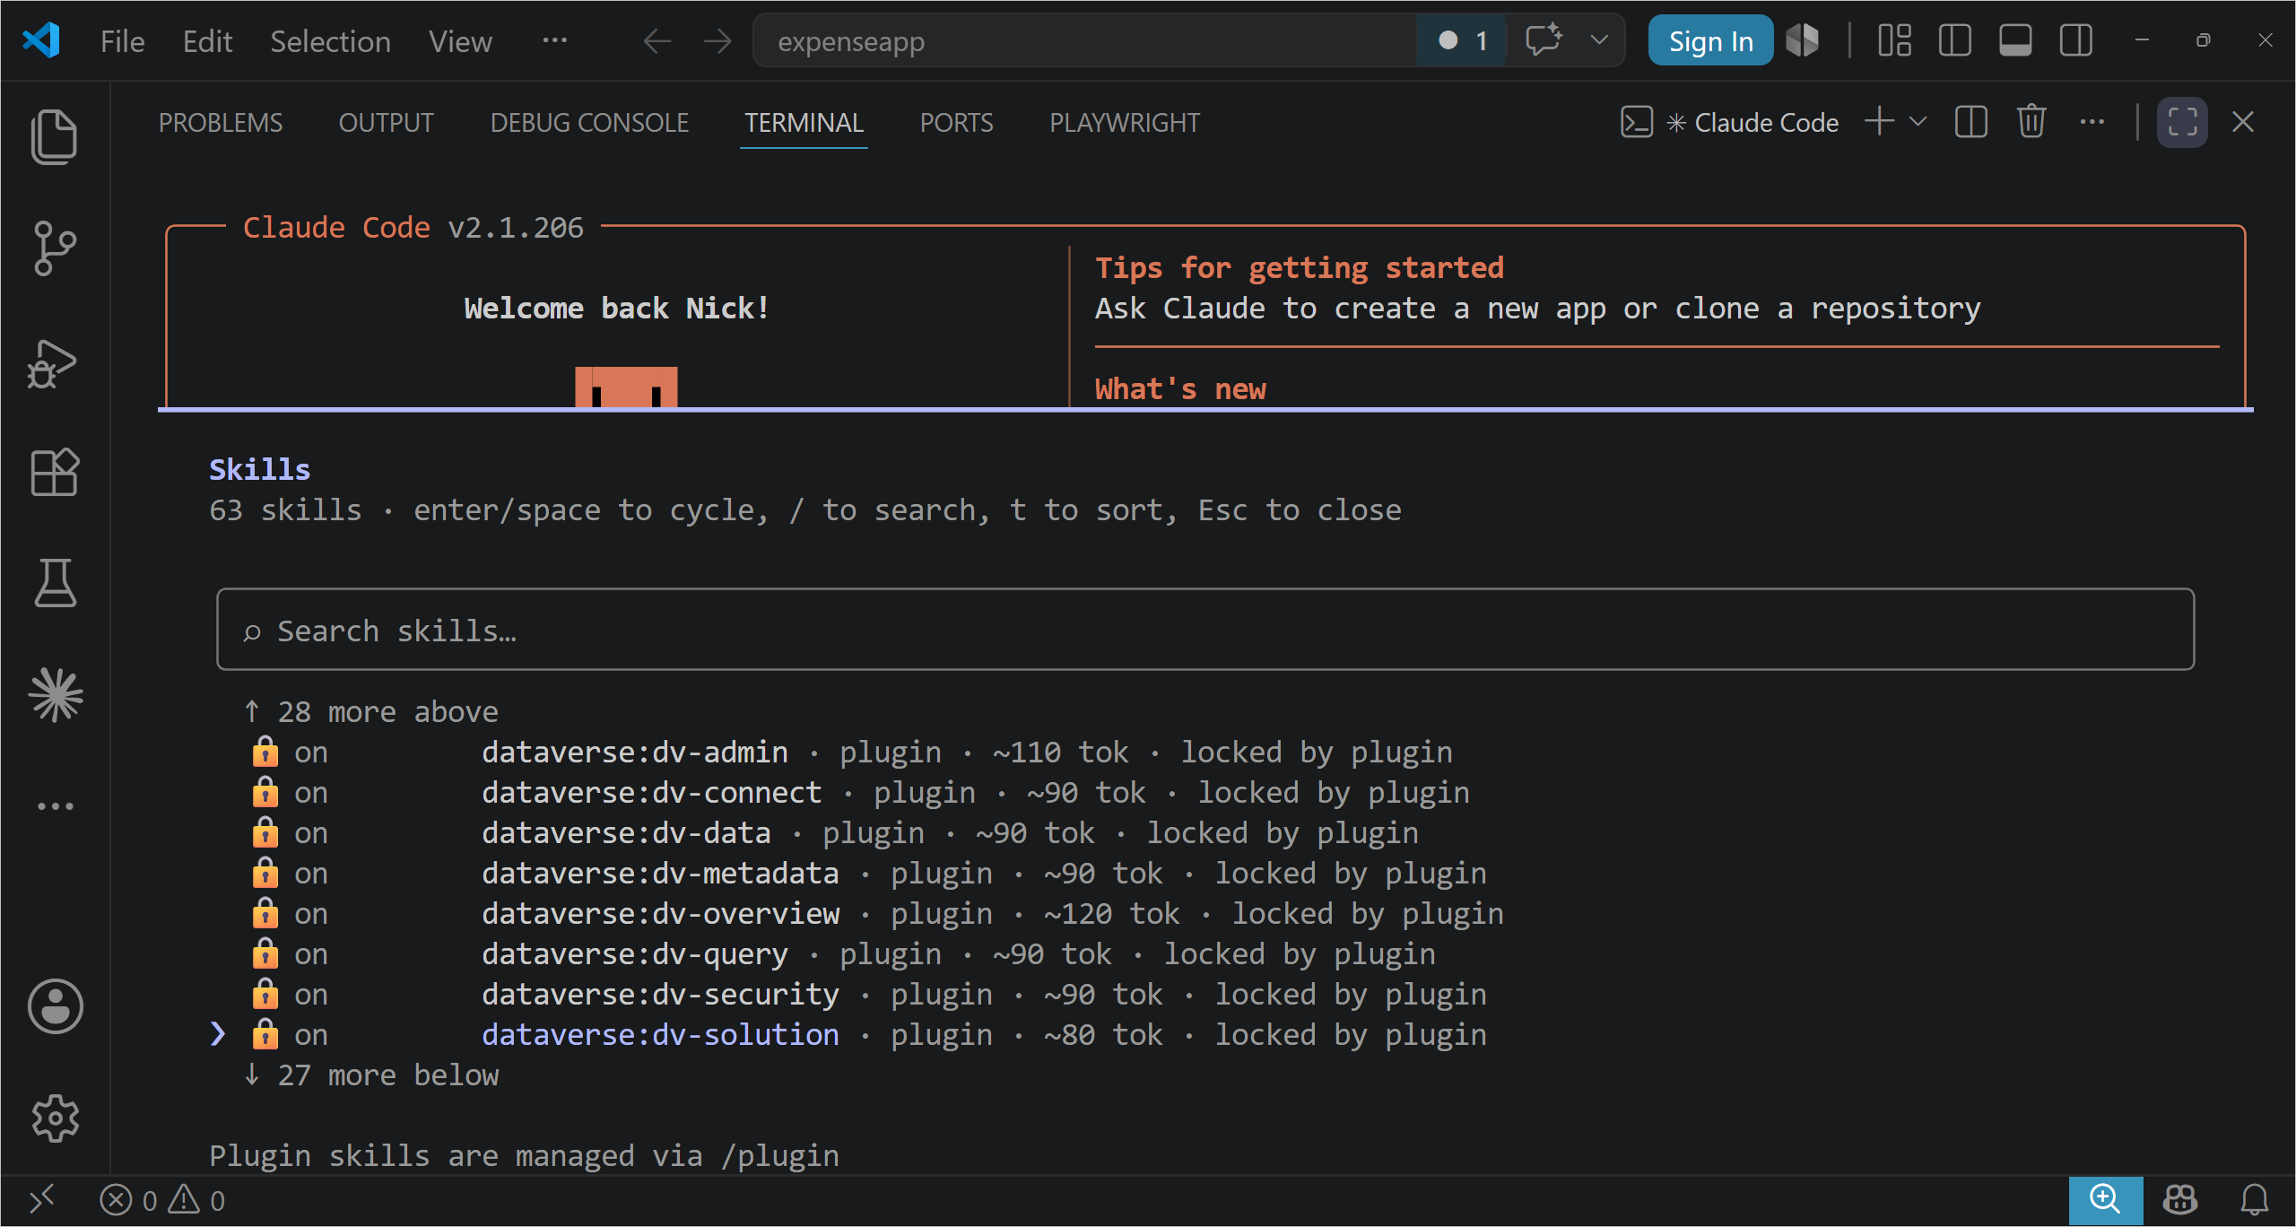Viewport: 2296px width, 1227px height.
Task: Create a new terminal with plus icon
Action: [1879, 121]
